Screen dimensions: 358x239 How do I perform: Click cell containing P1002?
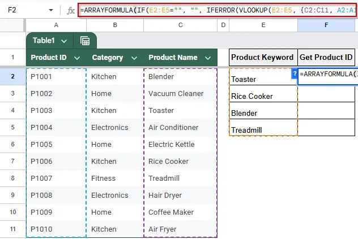(56, 93)
